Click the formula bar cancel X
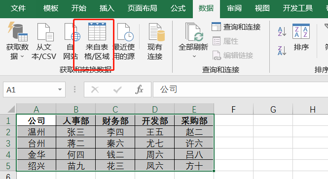328x179 pixels. tap(95, 89)
